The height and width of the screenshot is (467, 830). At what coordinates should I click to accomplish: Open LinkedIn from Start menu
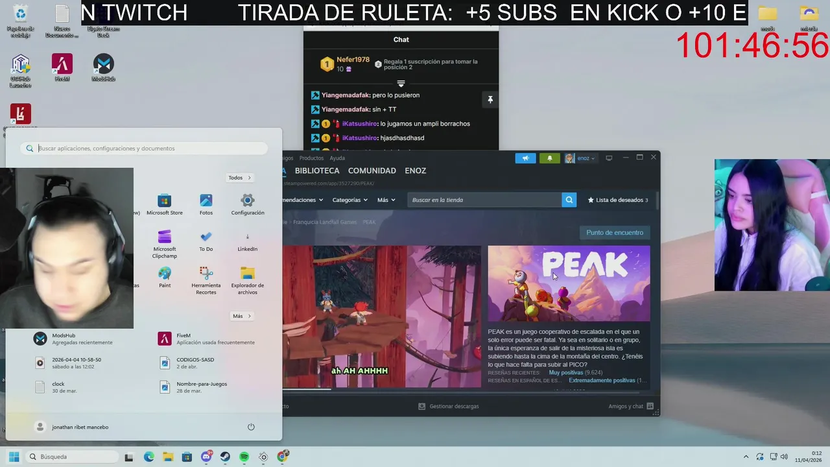click(248, 241)
